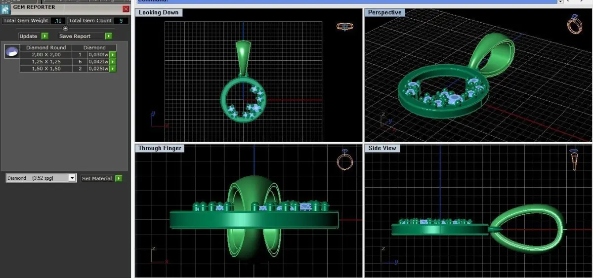Click the green arrow on the 2,00 X 2,00 row

tap(113, 55)
